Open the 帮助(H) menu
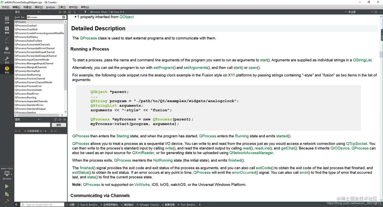 coord(85,7)
